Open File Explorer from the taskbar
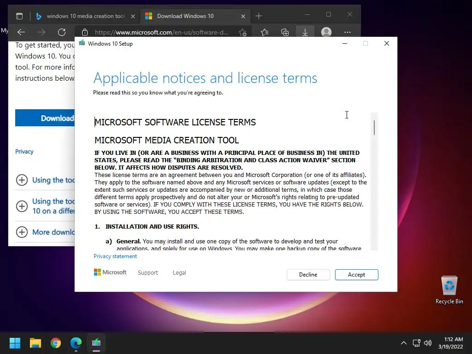472x354 pixels. pos(35,343)
